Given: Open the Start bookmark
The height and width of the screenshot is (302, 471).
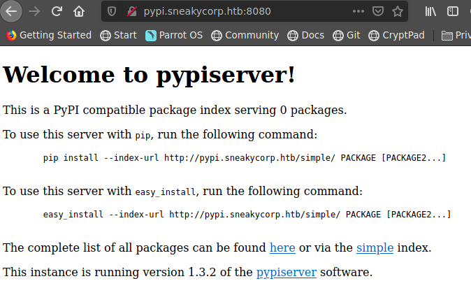Looking at the screenshot, I should 118,35.
